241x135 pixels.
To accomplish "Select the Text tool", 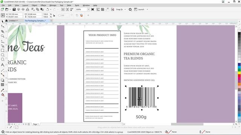I will pos(3,65).
